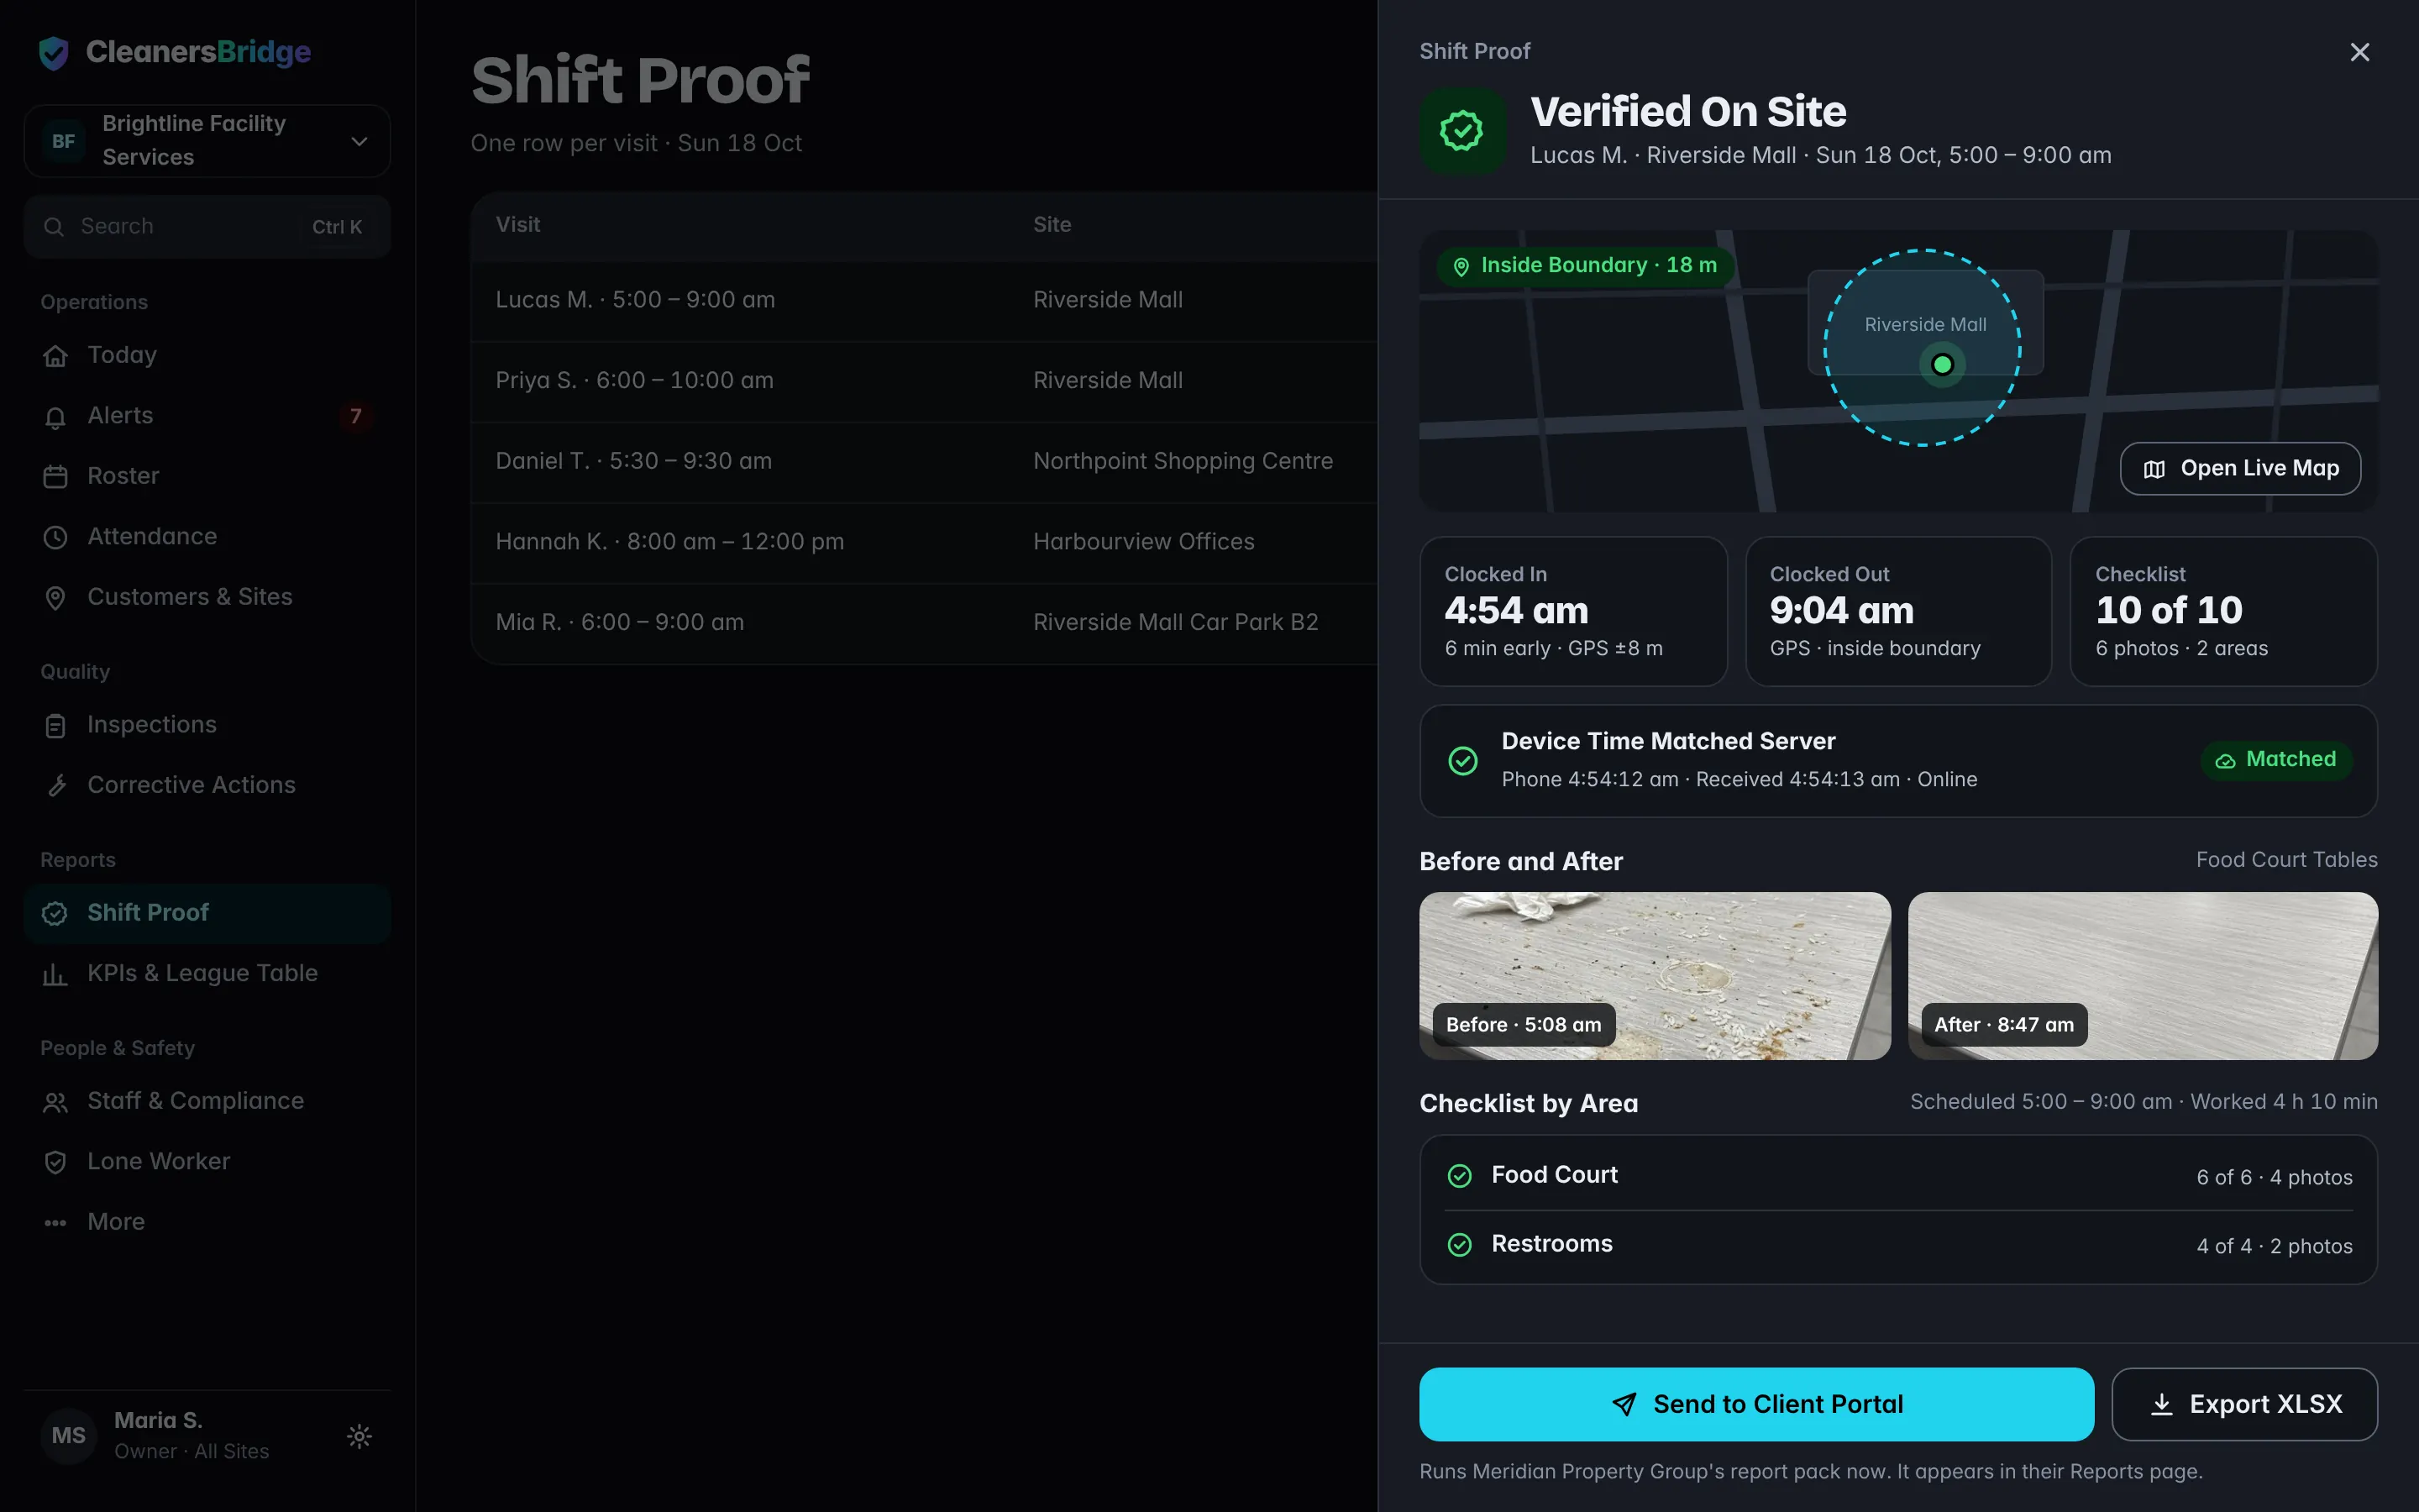The image size is (2419, 1512).
Task: Open the Inspections clipboard icon
Action: click(56, 726)
